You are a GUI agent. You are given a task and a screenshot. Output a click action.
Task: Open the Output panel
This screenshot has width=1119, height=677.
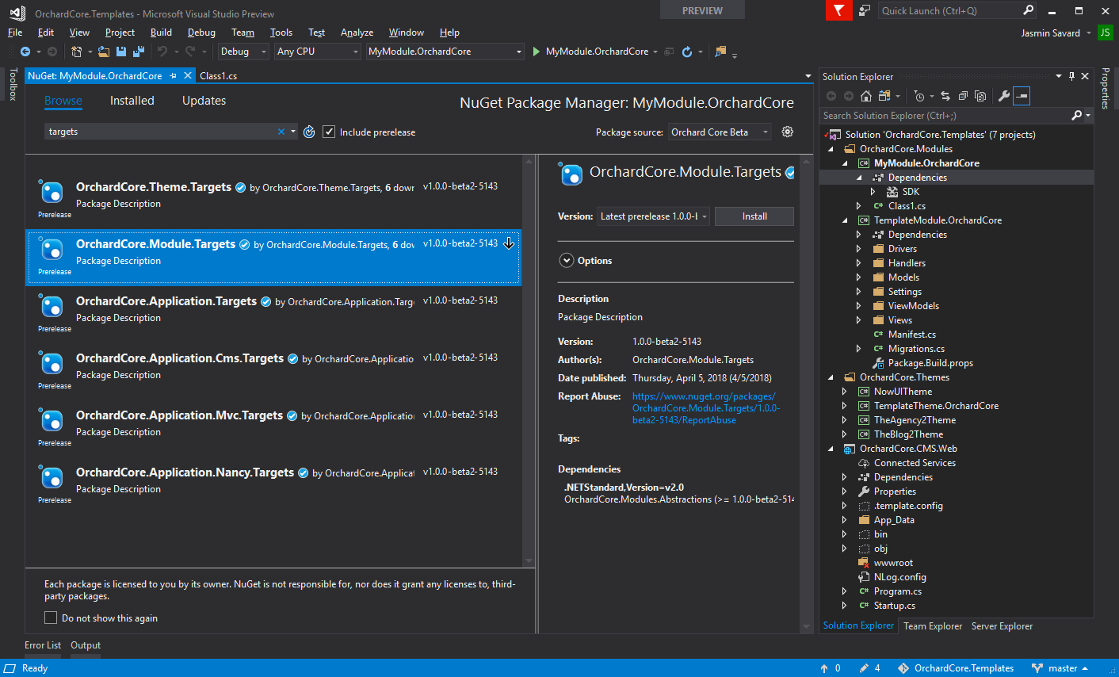pyautogui.click(x=86, y=645)
